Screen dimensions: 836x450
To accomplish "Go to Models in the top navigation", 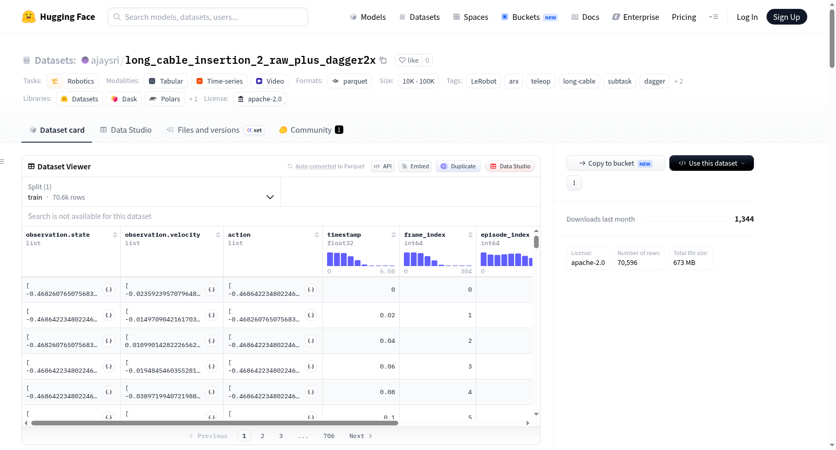I will click(368, 17).
